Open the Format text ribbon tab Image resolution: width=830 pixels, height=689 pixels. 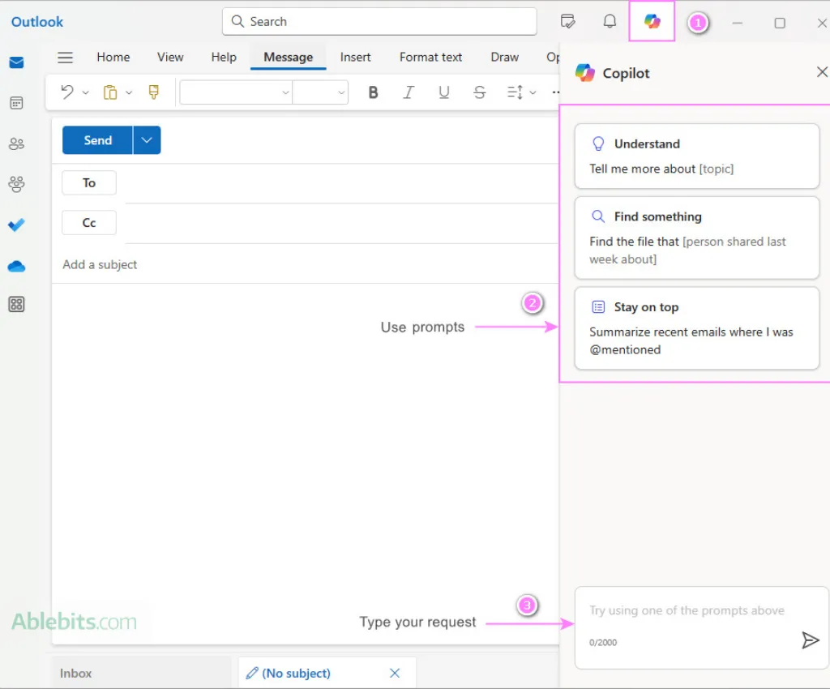[x=431, y=58]
